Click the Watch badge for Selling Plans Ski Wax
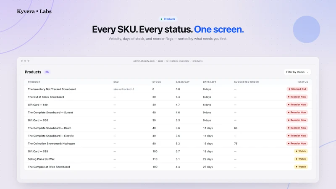This screenshot has height=189, width=336. [x=301, y=159]
